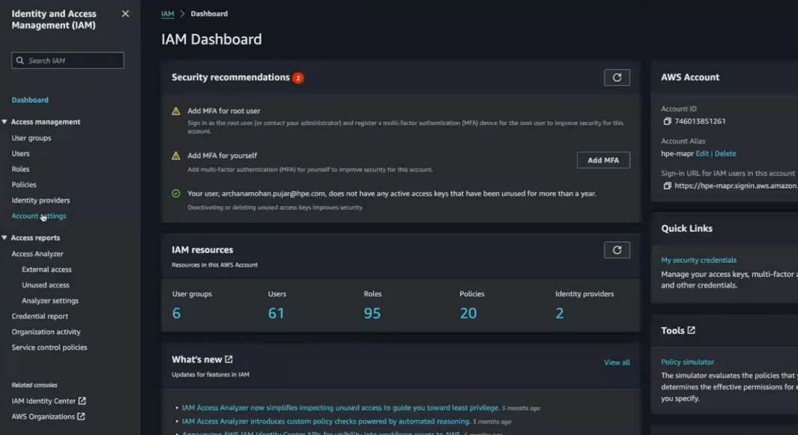Select Roles in the sidebar
This screenshot has height=435, width=798.
click(x=20, y=169)
